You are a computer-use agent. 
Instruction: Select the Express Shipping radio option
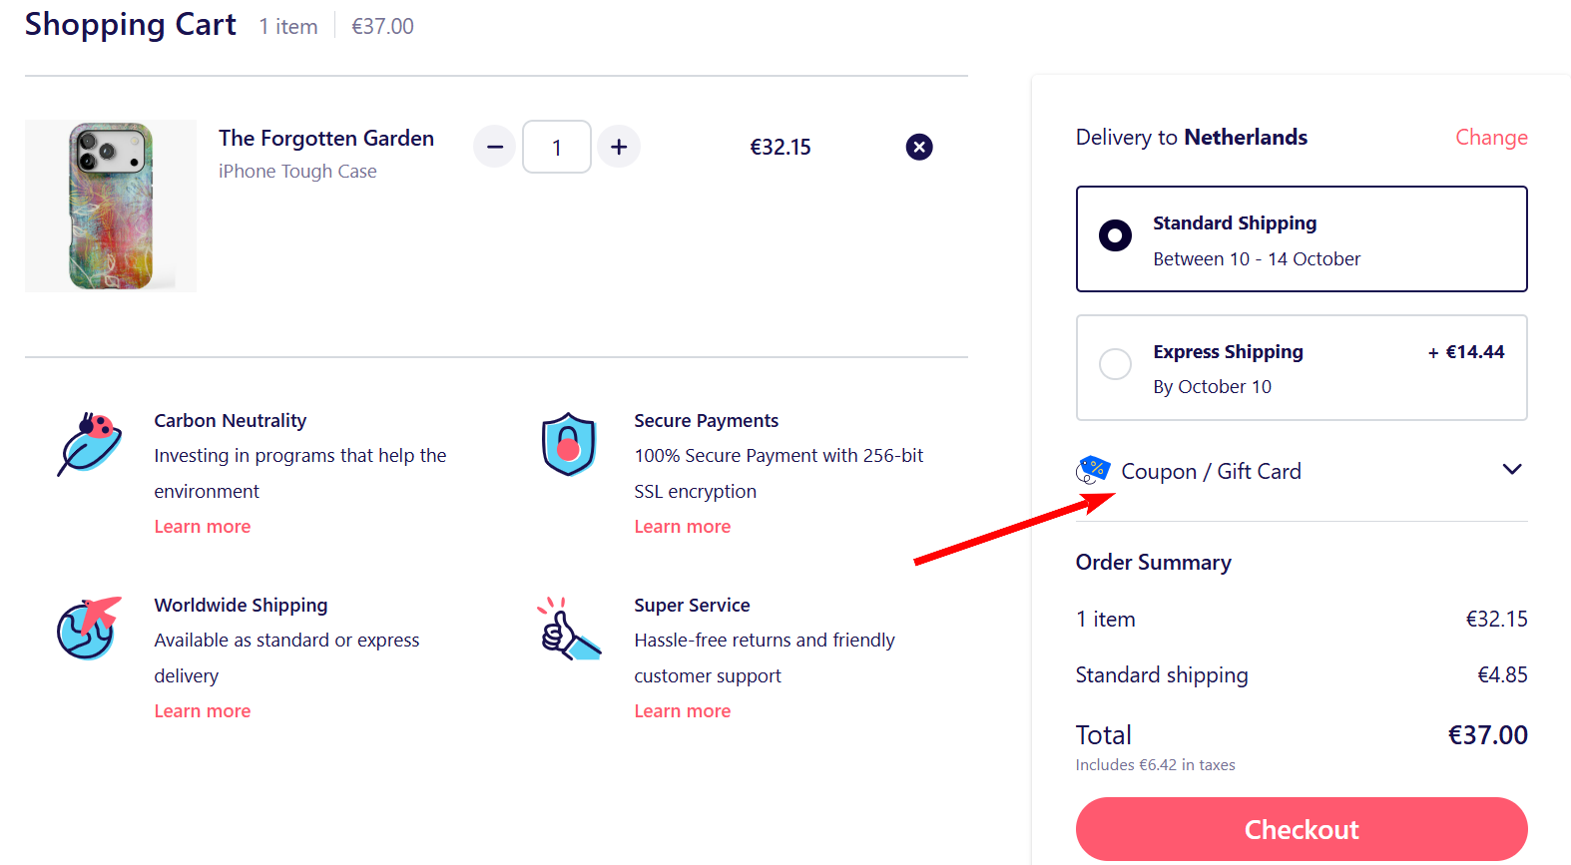(1115, 363)
